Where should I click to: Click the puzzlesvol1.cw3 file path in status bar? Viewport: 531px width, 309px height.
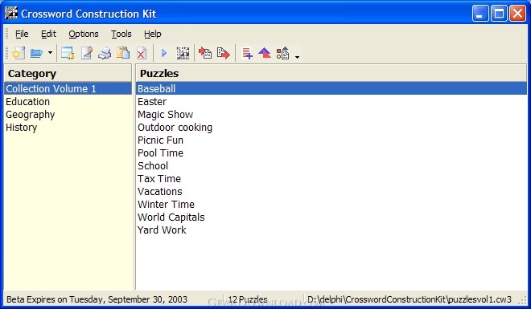[410, 299]
